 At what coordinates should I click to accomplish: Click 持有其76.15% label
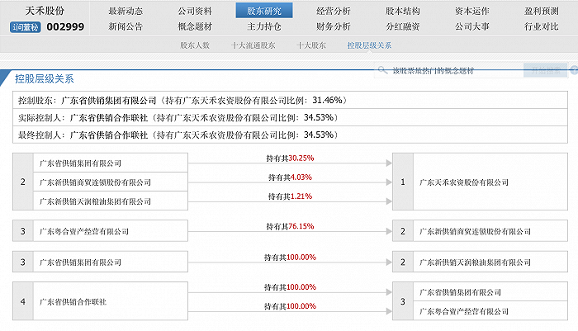(290, 226)
